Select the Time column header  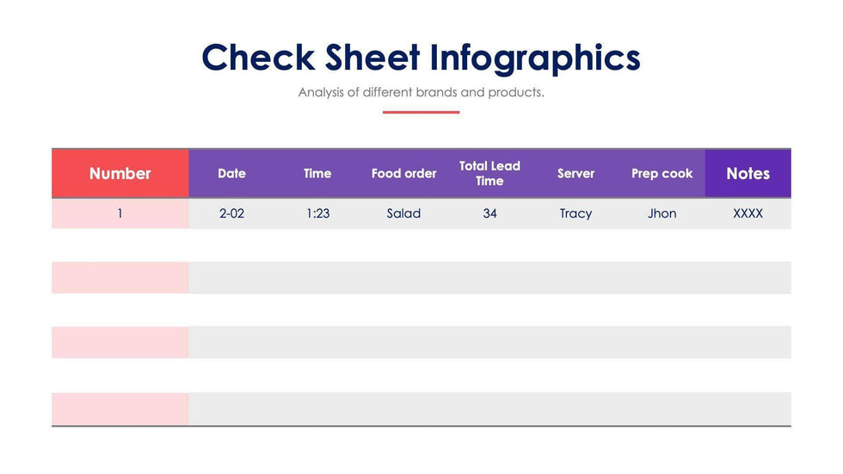pos(317,173)
